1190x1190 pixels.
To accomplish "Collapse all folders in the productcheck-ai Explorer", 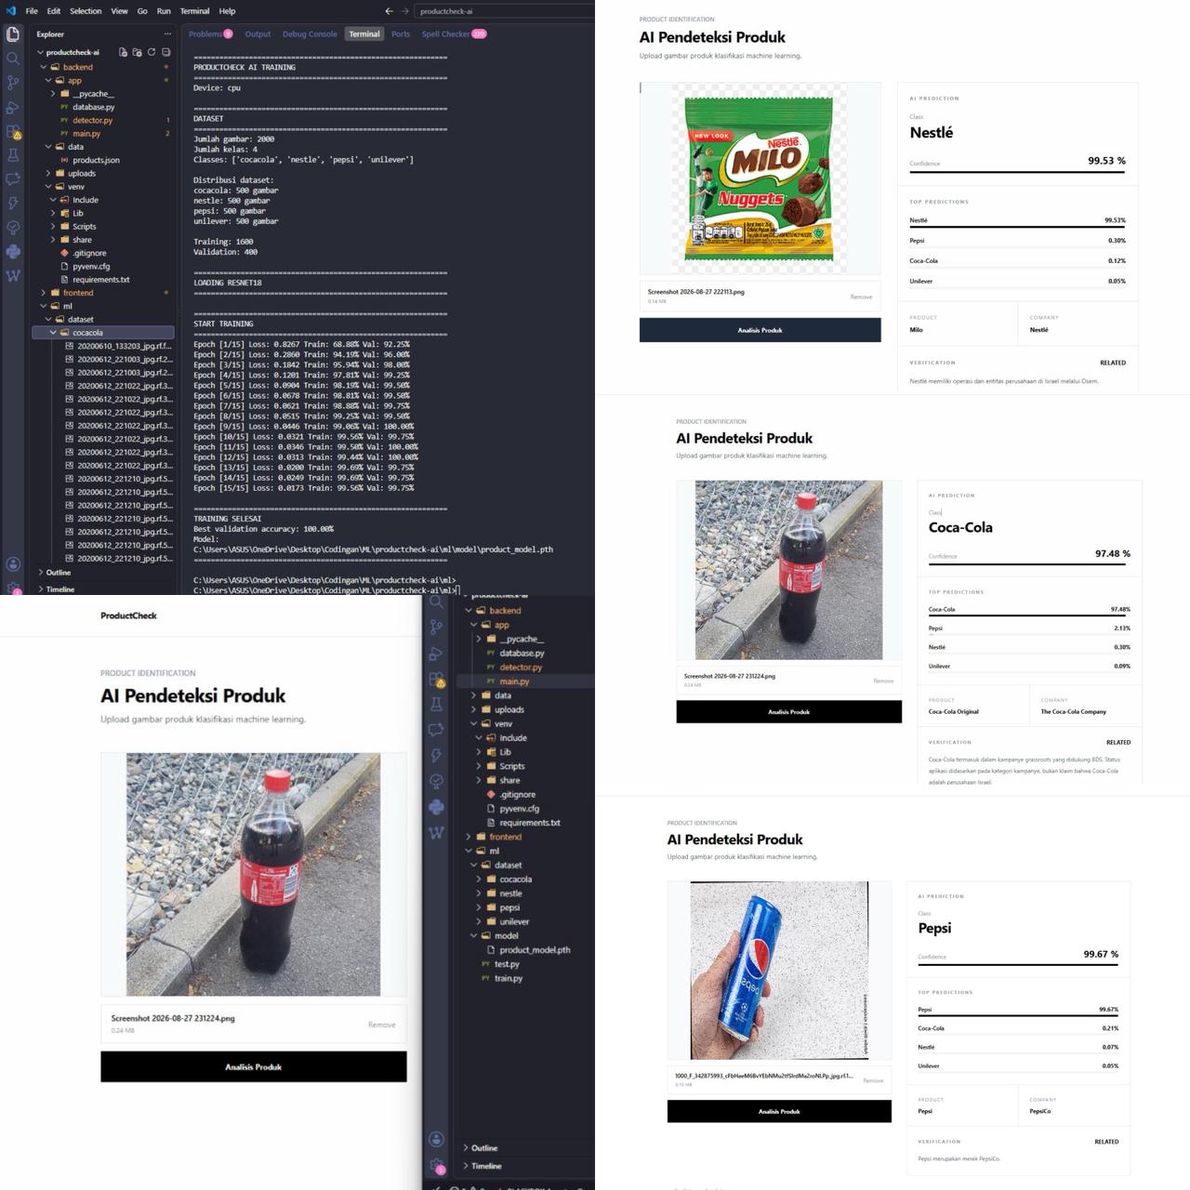I will click(166, 52).
